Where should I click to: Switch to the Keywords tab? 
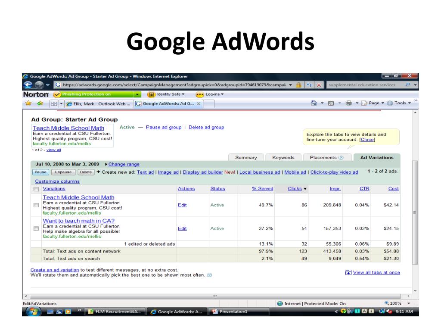tap(283, 158)
